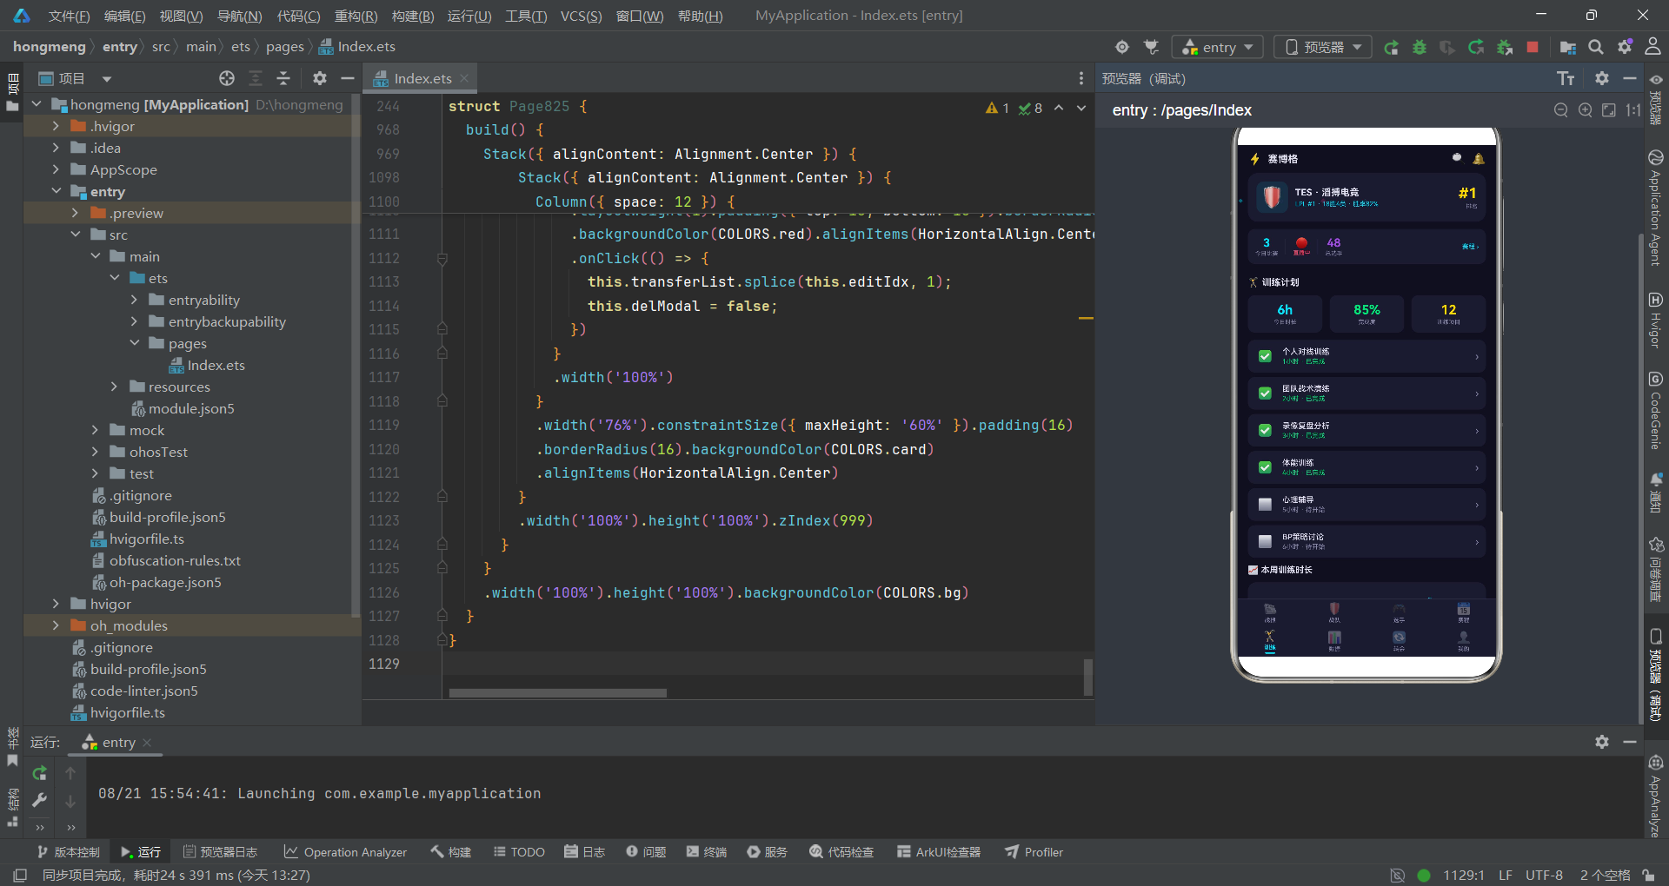Open the 构建(B) menu

(413, 16)
